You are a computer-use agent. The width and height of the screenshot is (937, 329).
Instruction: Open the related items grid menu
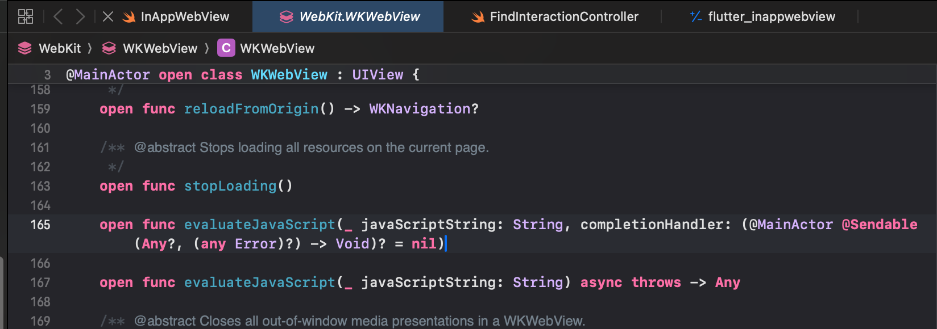(x=26, y=16)
